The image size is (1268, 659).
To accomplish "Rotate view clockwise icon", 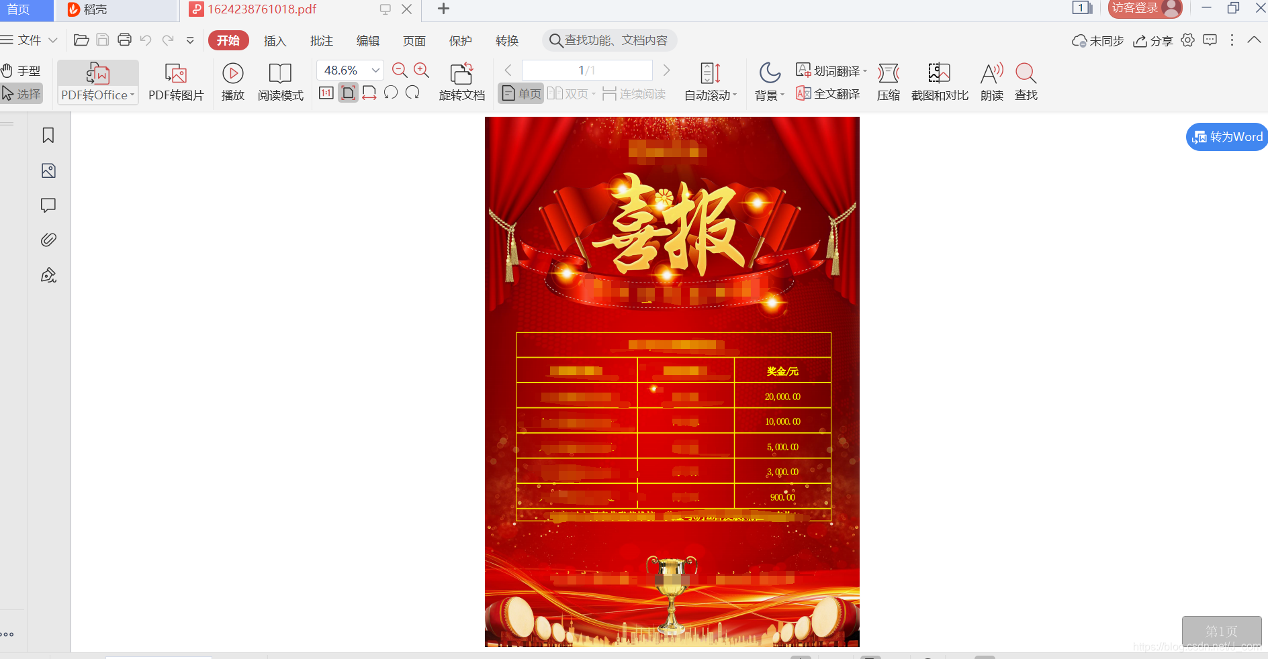I will (x=412, y=93).
